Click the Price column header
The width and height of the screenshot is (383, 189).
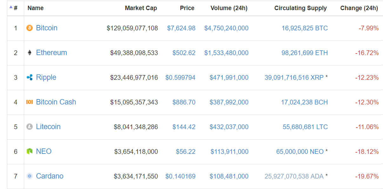[x=187, y=8]
